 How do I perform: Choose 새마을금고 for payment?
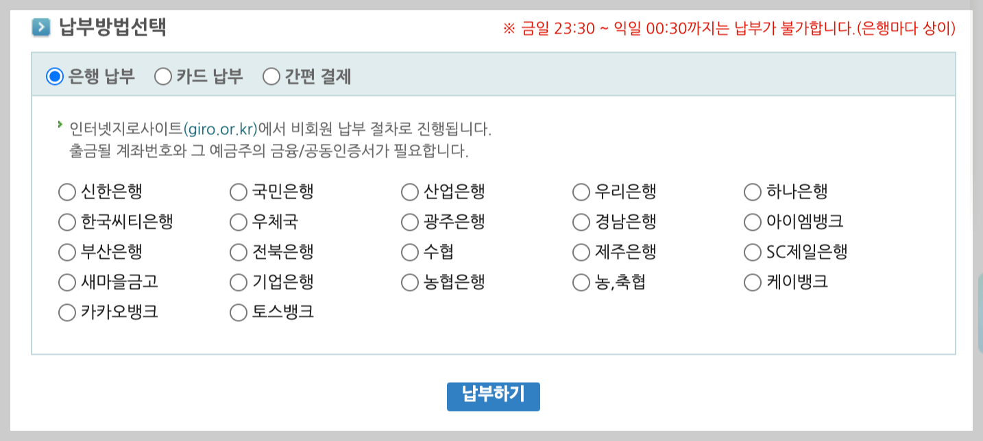tap(66, 281)
